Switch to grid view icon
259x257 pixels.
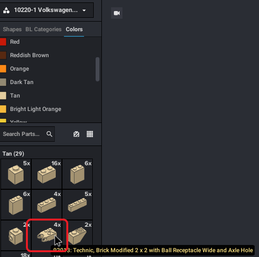90,134
